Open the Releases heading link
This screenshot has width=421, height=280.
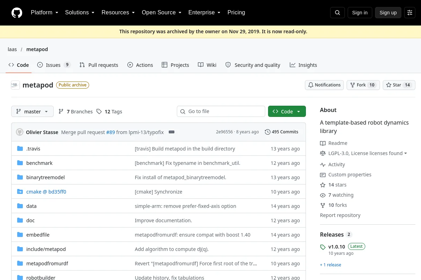point(336,234)
